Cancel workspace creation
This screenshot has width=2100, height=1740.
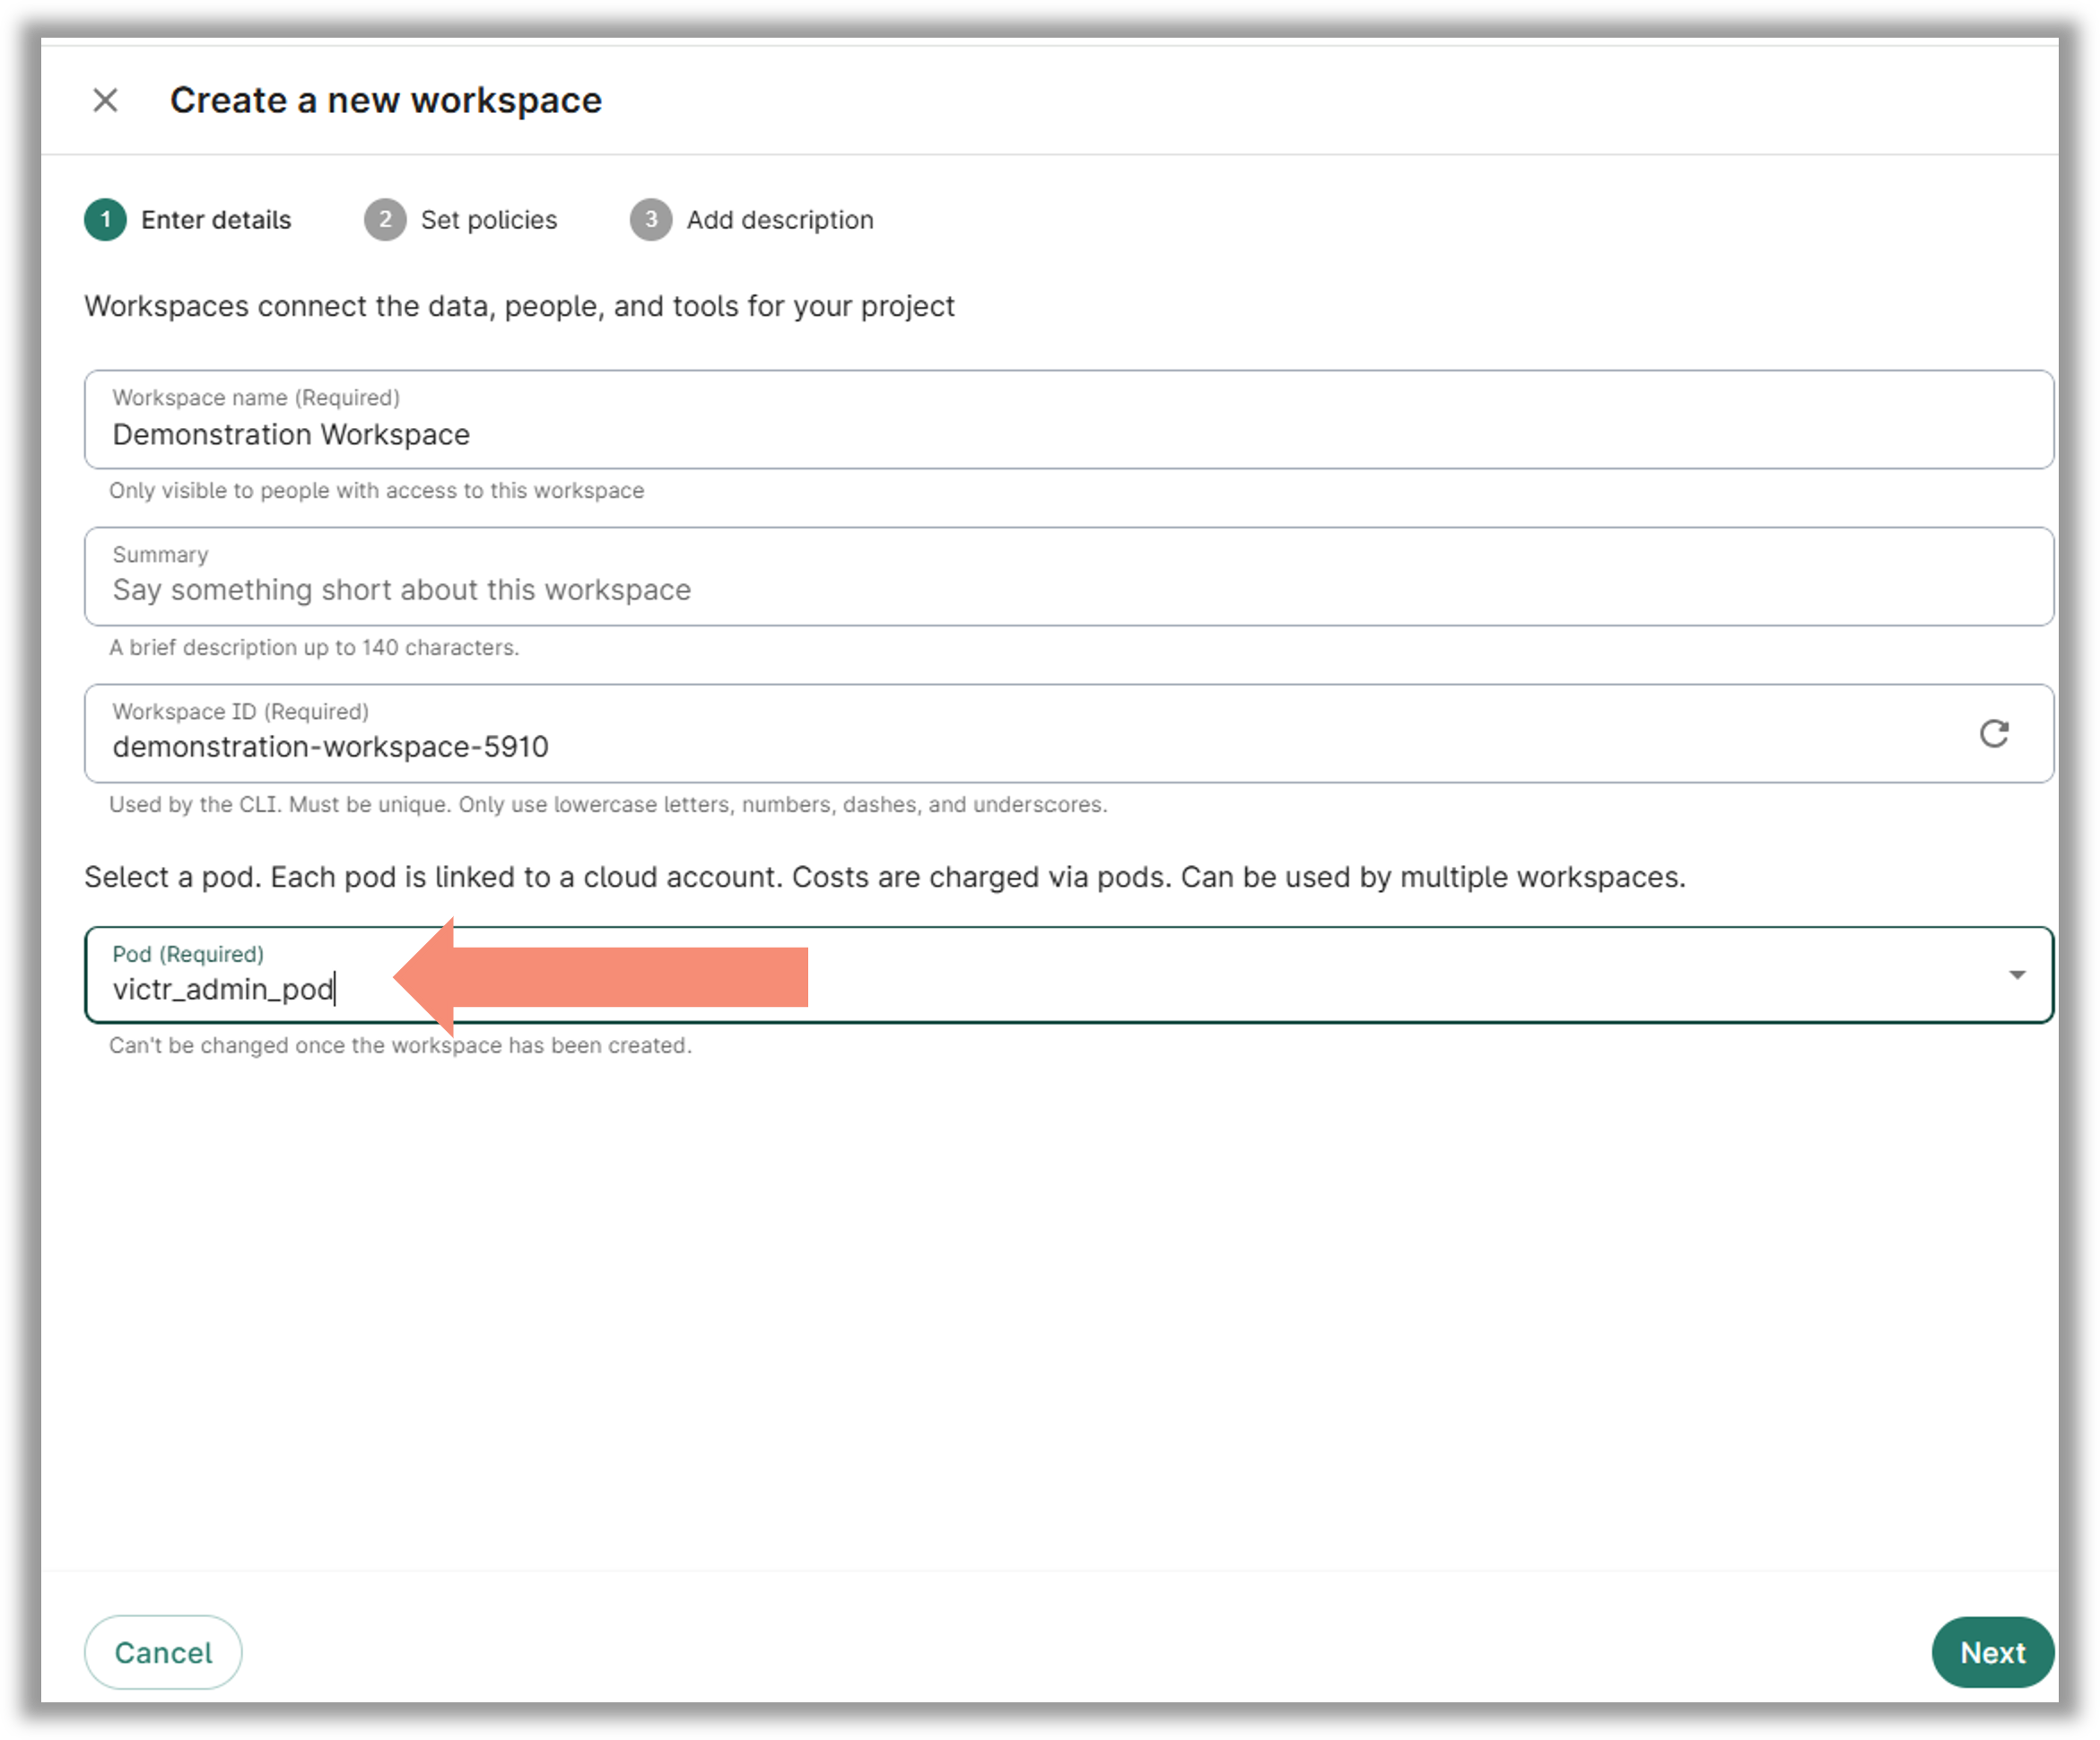[x=163, y=1652]
